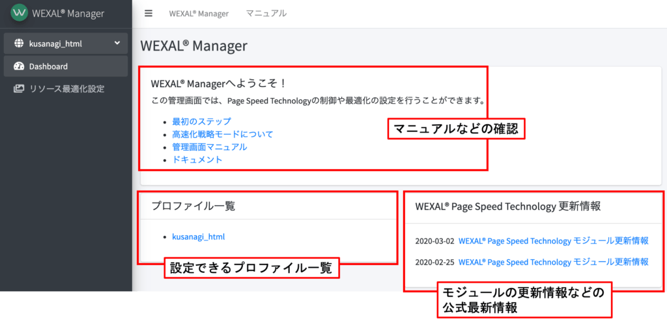This screenshot has height=321, width=667.
Task: Click the WEXAL® Manager page heading
Action: point(193,46)
